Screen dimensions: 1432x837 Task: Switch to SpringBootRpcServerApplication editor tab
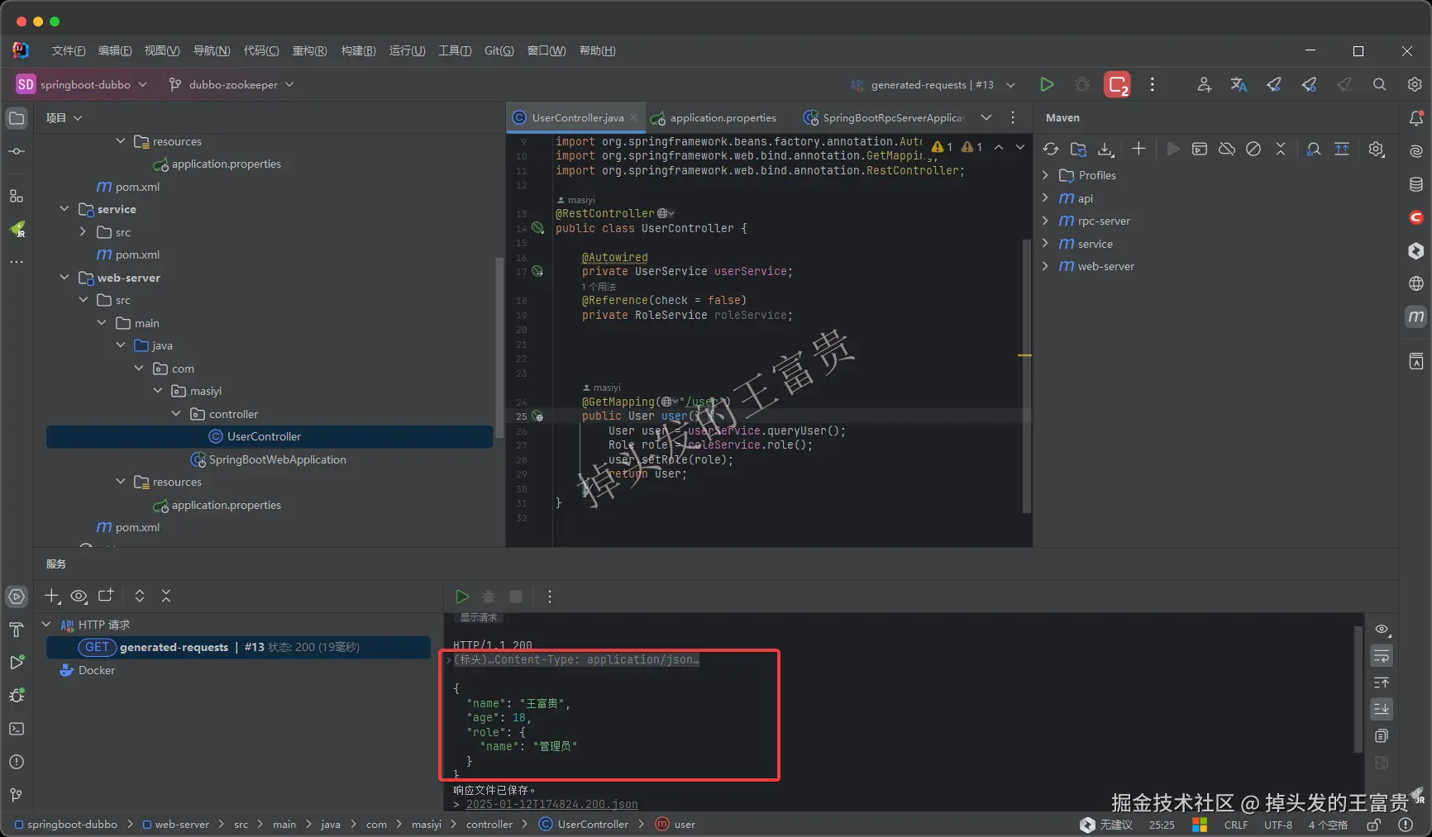[x=884, y=117]
